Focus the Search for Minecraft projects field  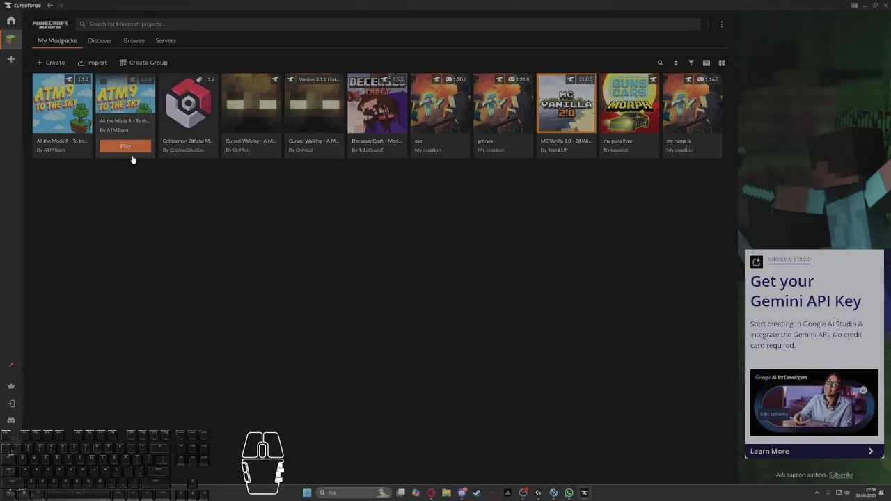pos(388,24)
